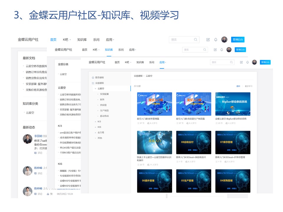Open the K吧 dropdown in the middle 知识库 window

pyautogui.click(x=96, y=50)
